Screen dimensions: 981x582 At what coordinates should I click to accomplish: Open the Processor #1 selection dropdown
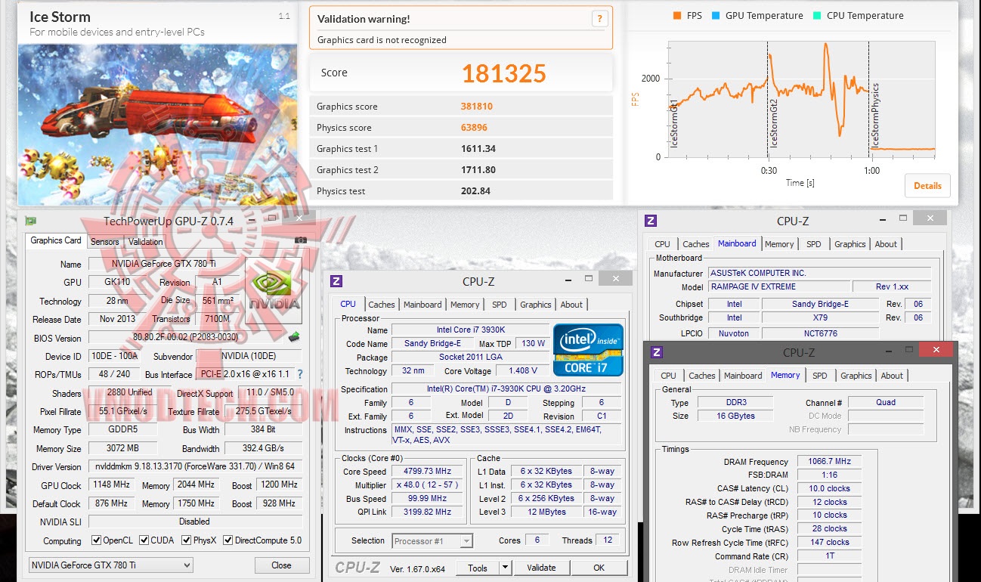432,540
